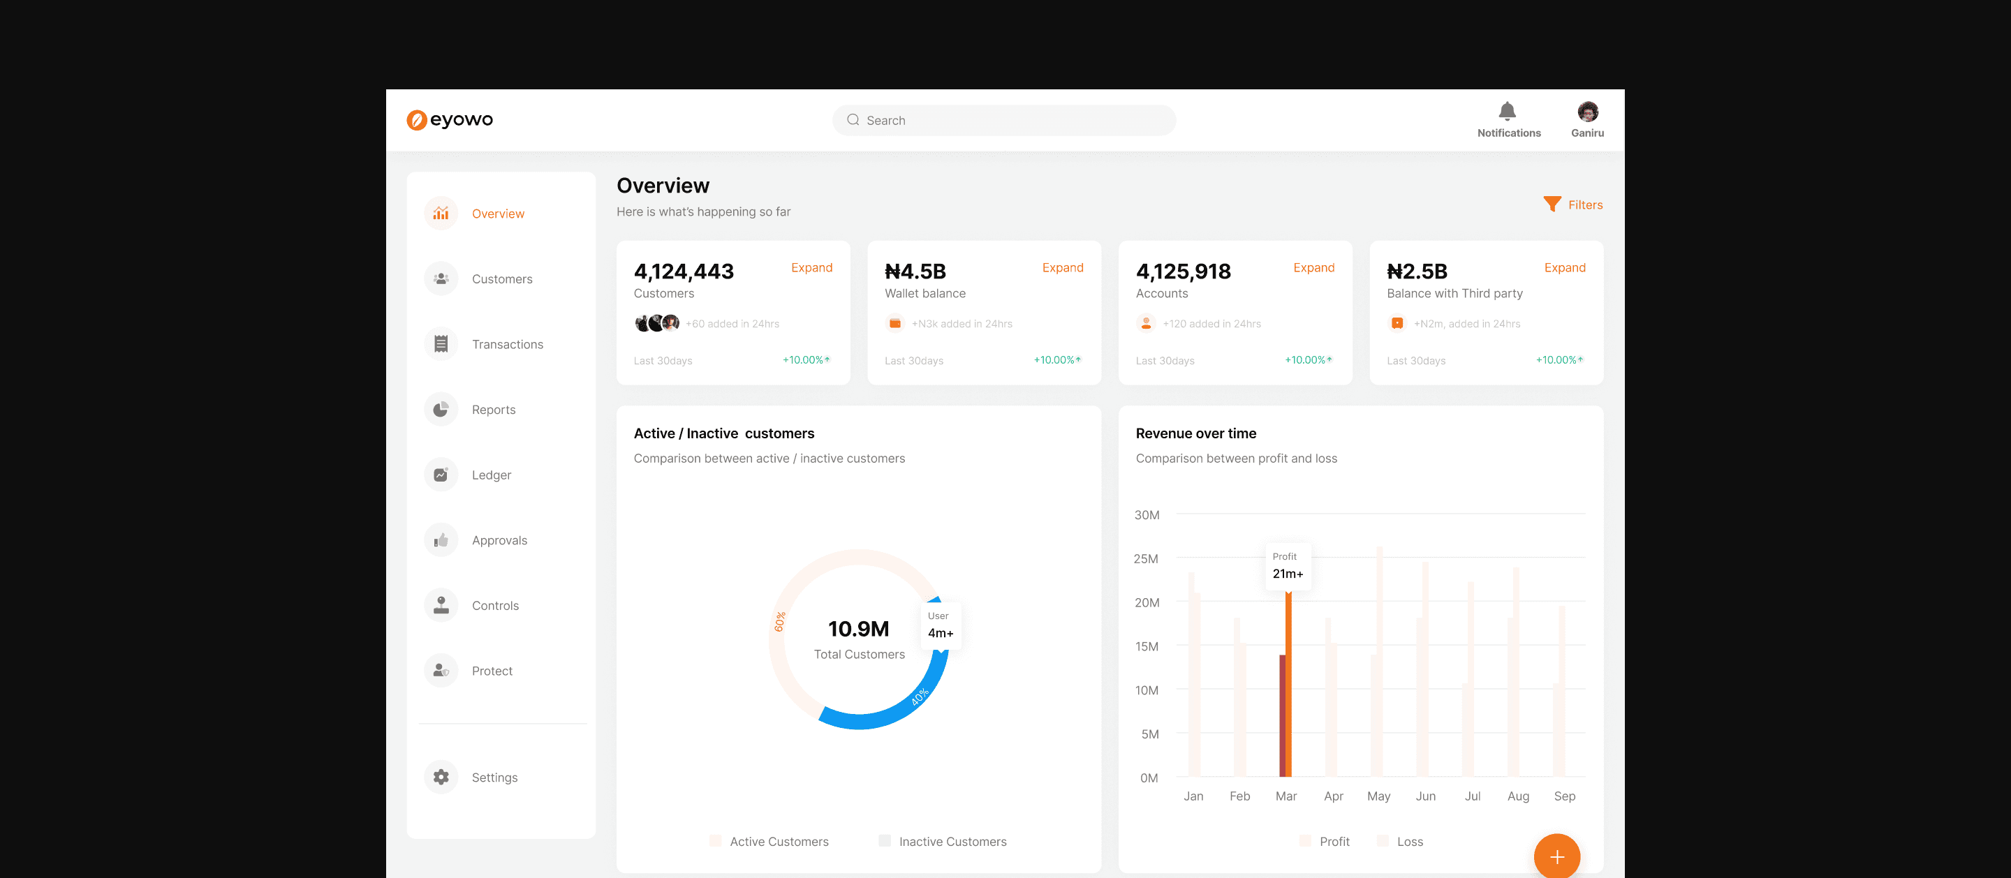Click the Reports pie chart icon
2011x878 pixels.
441,410
